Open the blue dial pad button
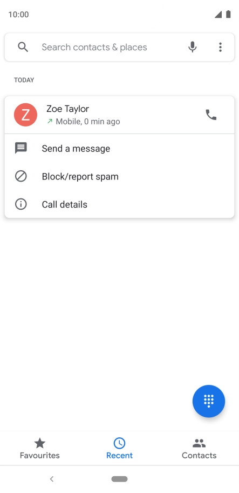Image resolution: width=239 pixels, height=493 pixels. [209, 401]
